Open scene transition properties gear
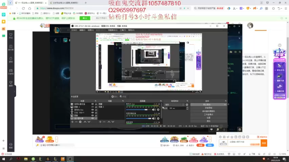Screen dimensions: 289x162 187,105
